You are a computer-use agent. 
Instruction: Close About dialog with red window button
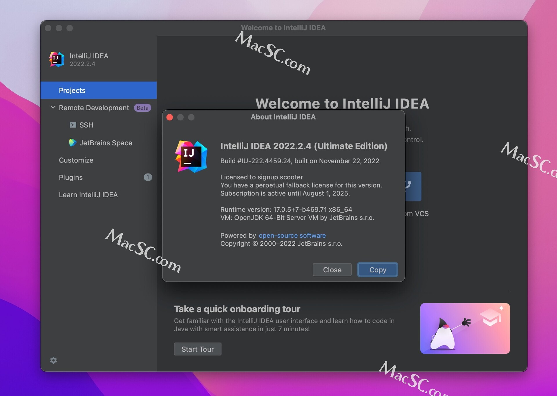pos(170,117)
